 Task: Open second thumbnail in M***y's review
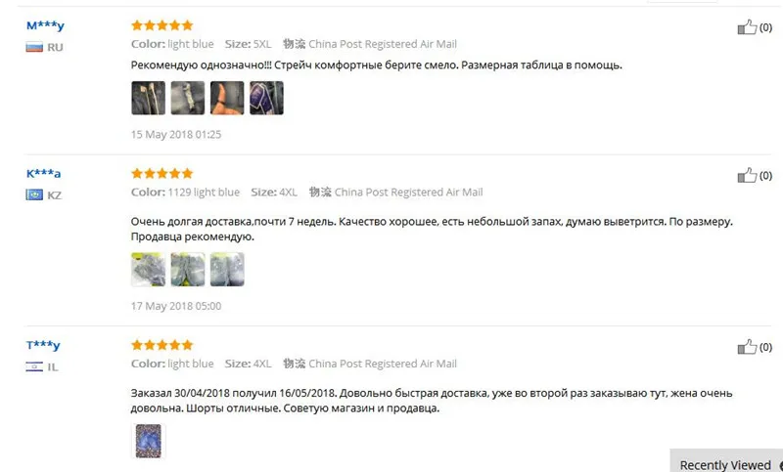coord(188,98)
